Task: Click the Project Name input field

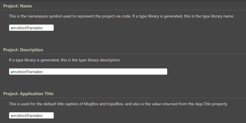Action: [x=31, y=28]
